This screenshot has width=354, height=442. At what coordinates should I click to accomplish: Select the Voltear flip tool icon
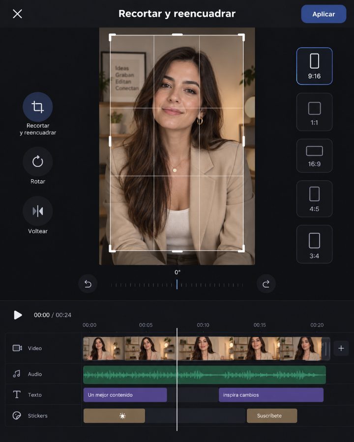click(x=37, y=211)
